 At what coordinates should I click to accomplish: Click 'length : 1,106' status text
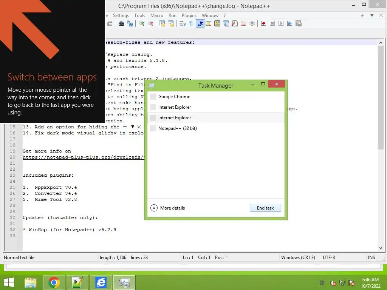click(113, 258)
